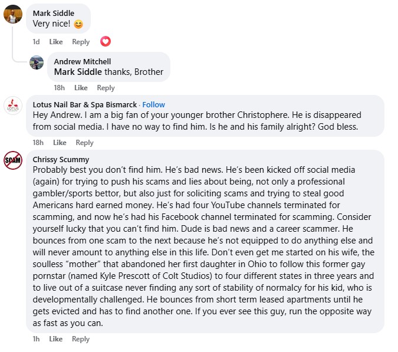
Task: Open Lotus Nail Bar & Spa page name
Action: (x=85, y=104)
